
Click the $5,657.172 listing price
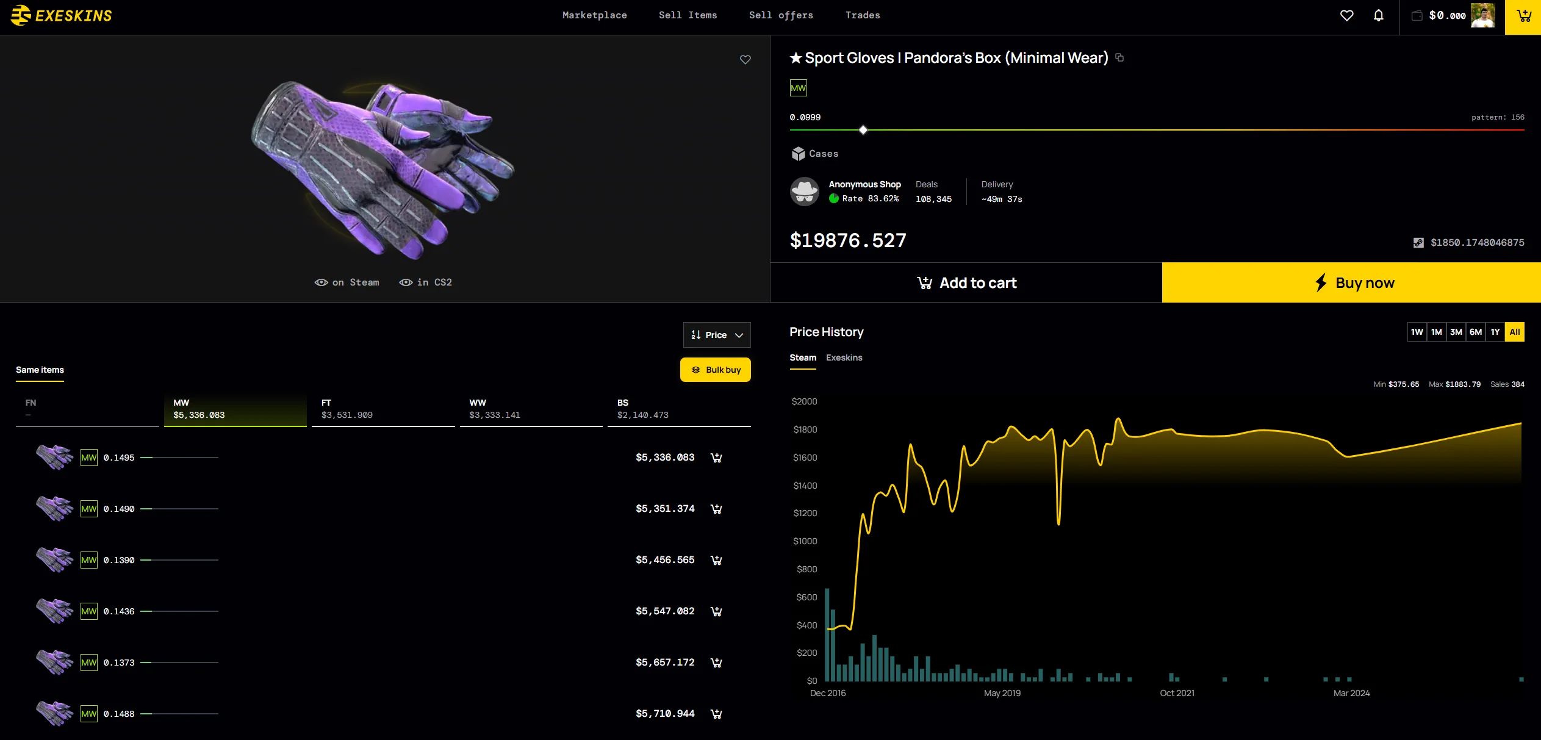pyautogui.click(x=665, y=663)
